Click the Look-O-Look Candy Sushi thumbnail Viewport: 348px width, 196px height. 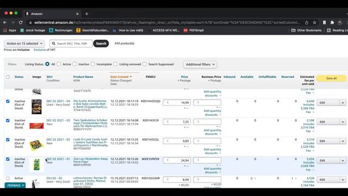pos(36,145)
